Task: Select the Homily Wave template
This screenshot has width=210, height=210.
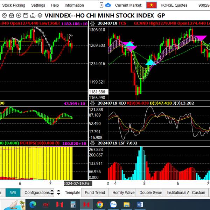Action: coord(123,192)
